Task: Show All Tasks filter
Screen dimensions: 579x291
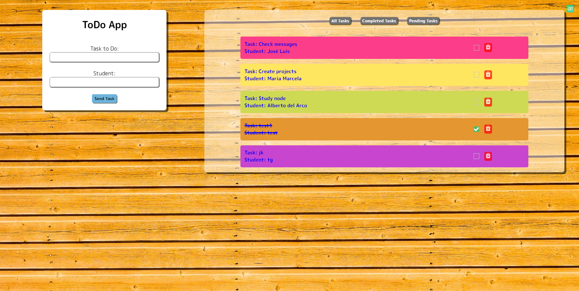Action: point(340,21)
